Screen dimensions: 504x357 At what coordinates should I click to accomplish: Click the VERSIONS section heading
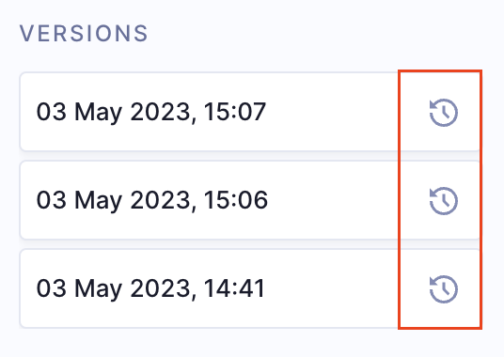[84, 33]
